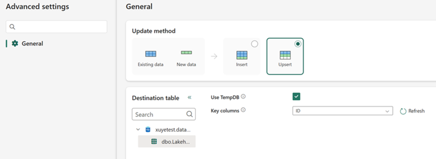The width and height of the screenshot is (436, 159).
Task: Open the Key columns ID dropdown
Action: (x=343, y=111)
